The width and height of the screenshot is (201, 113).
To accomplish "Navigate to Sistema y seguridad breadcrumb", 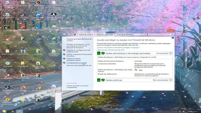I will point(105,35).
